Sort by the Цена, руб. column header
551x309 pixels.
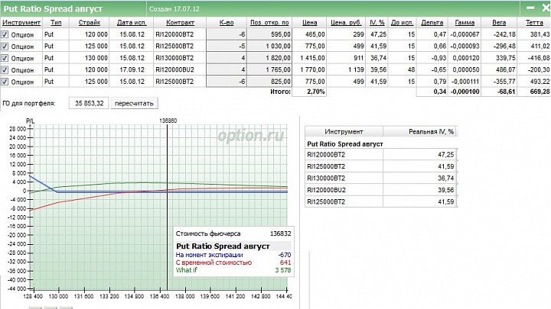(x=346, y=22)
